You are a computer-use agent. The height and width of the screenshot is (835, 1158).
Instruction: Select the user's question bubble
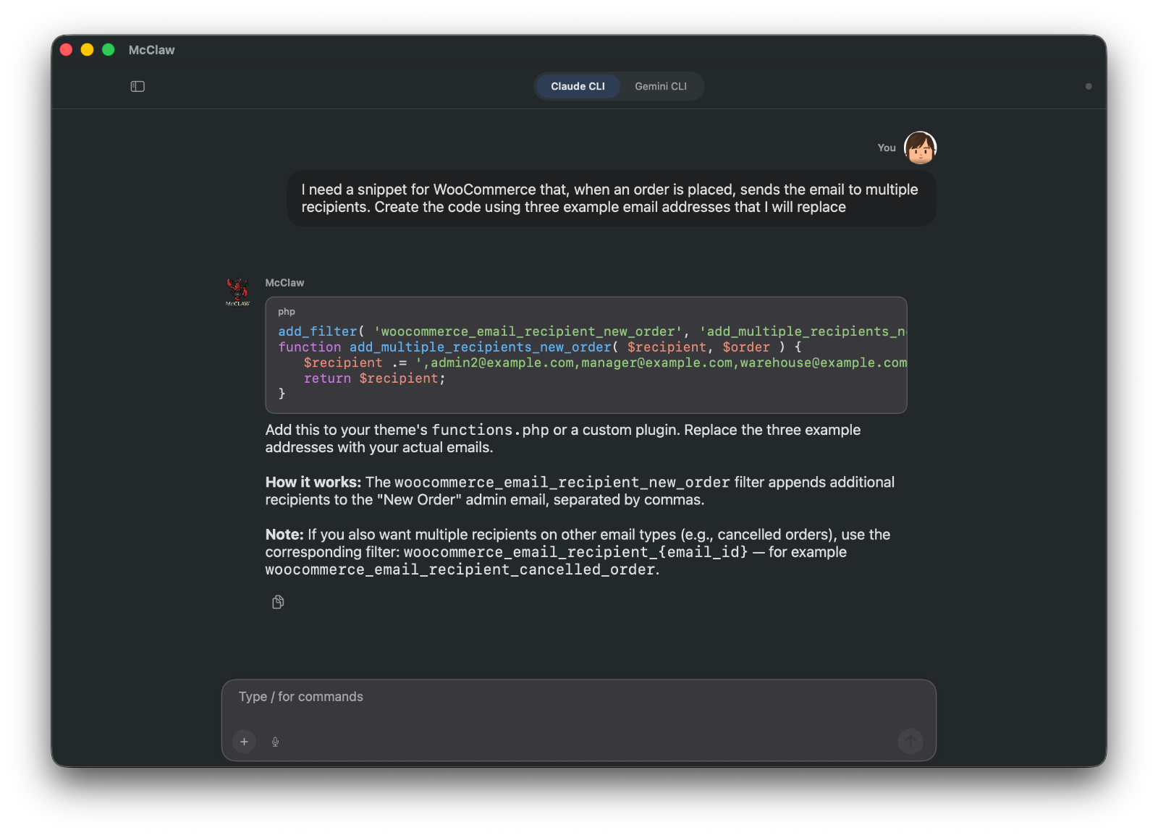click(612, 199)
